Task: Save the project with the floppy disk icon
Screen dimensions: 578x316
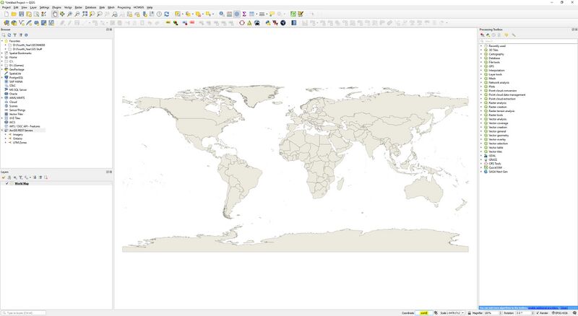Action: coord(22,14)
